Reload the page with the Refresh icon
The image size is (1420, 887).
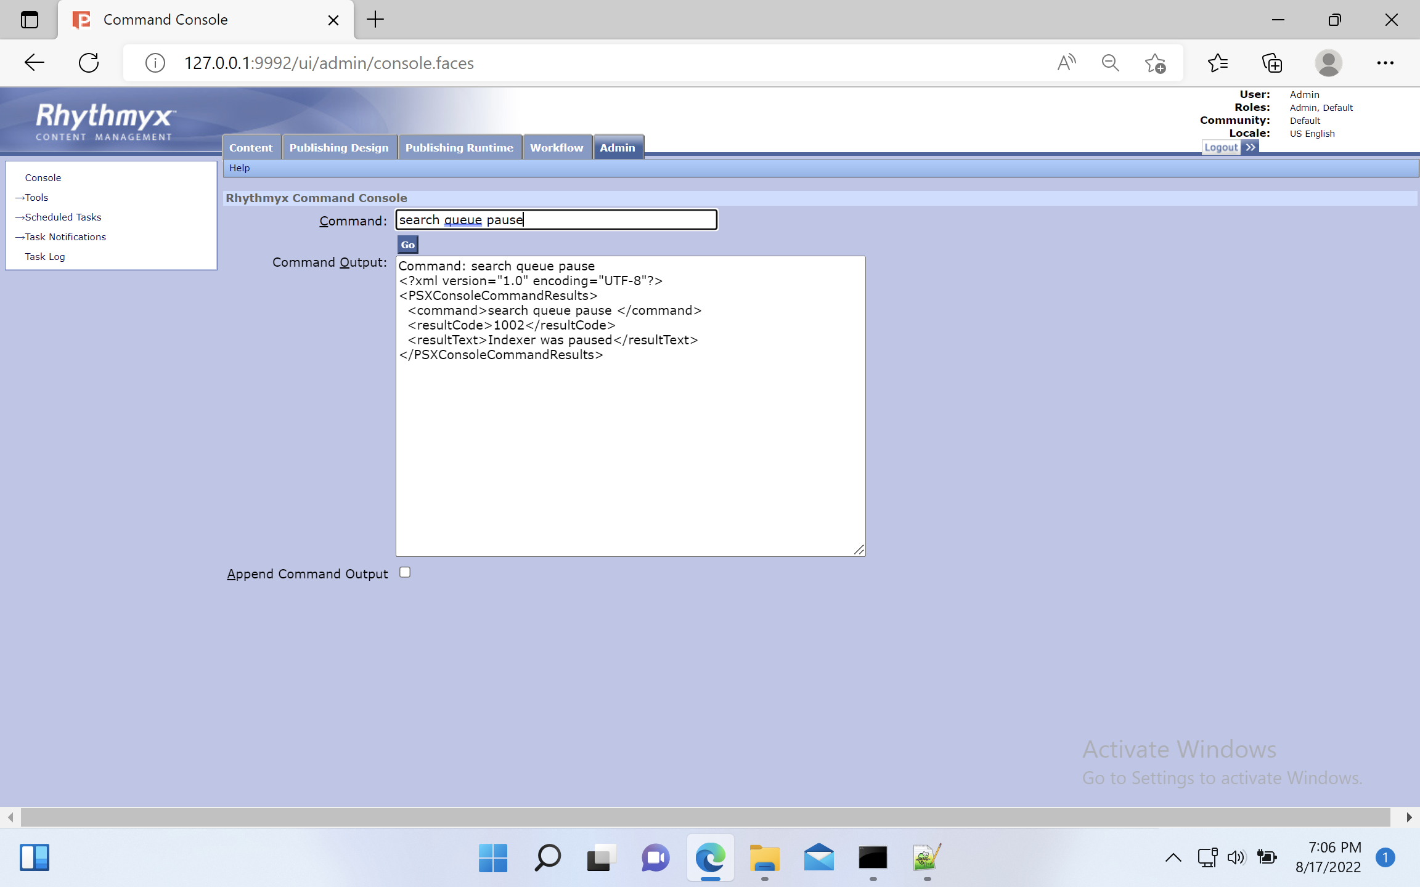click(89, 63)
